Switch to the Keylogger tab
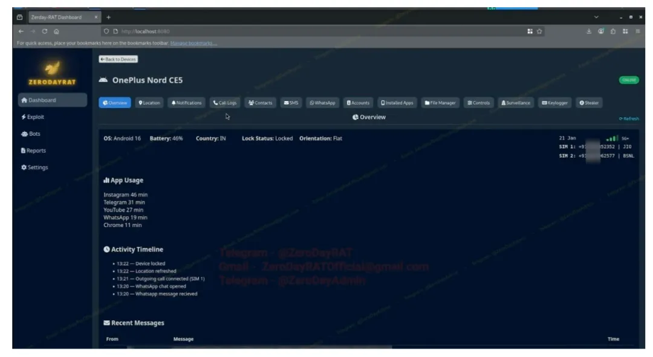Viewport: 653px width, 357px height. click(554, 103)
